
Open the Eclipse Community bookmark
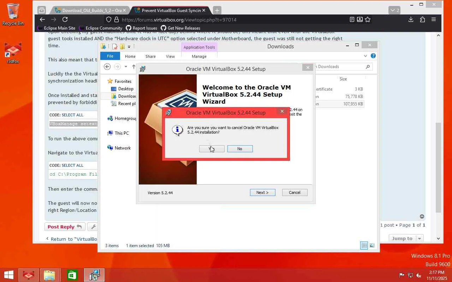[x=100, y=28]
